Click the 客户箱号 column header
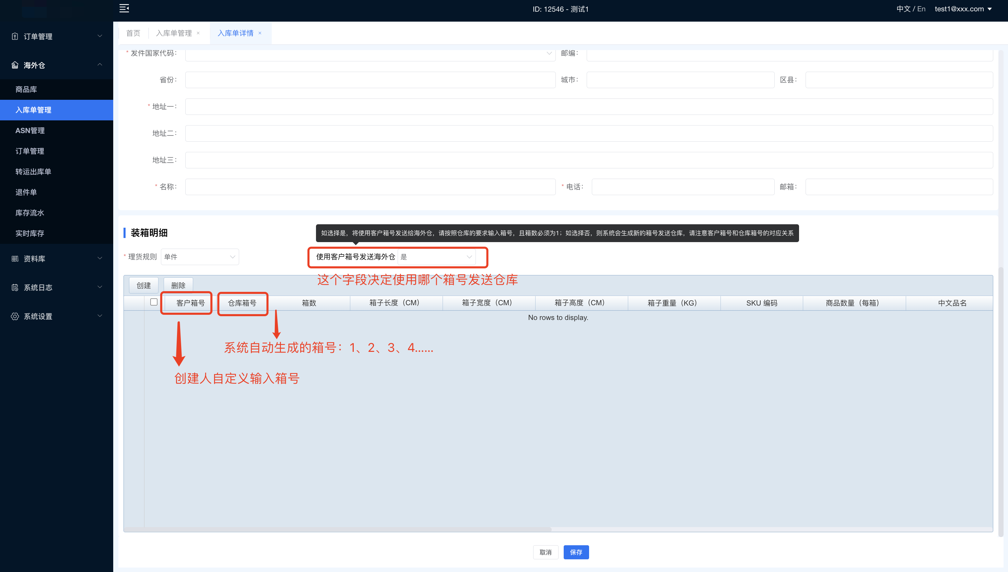Screen dimensions: 1008x572 [190, 303]
